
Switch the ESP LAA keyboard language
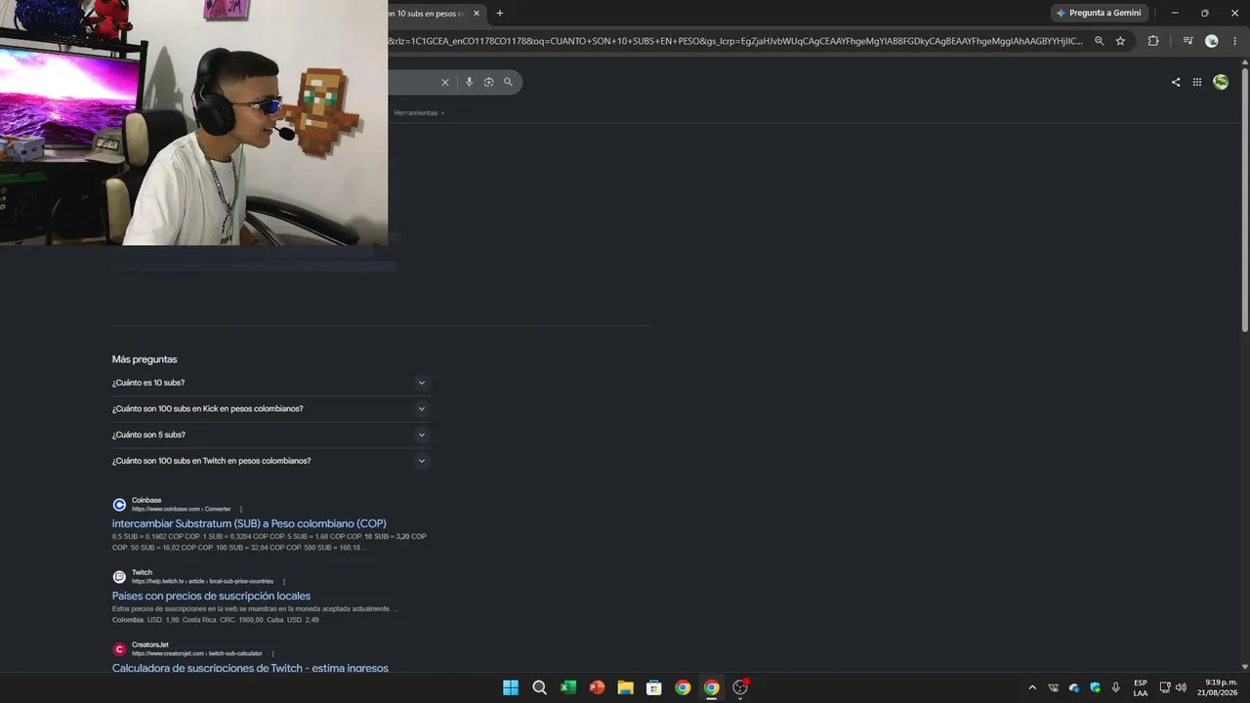(x=1141, y=687)
